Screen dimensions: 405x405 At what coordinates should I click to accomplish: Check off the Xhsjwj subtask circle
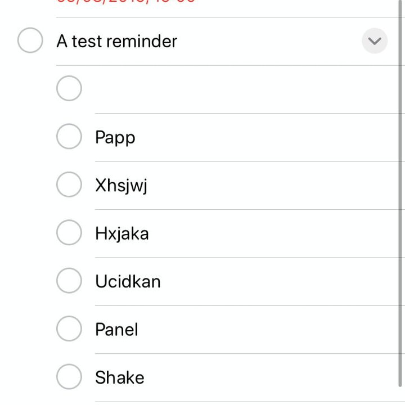pos(69,185)
